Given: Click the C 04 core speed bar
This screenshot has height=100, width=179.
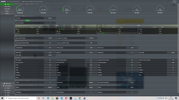Looking at the screenshot, I should tap(79, 29).
